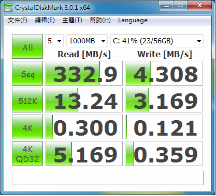The width and height of the screenshot is (216, 196).
Task: Run all benchmarks with the All button
Action: click(27, 46)
